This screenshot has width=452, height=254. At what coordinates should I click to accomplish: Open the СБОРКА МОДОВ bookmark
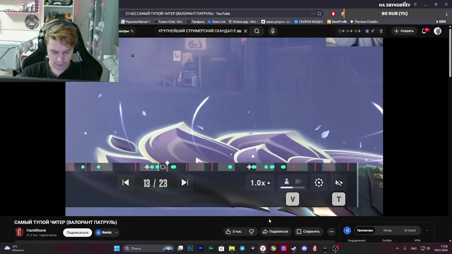309,22
